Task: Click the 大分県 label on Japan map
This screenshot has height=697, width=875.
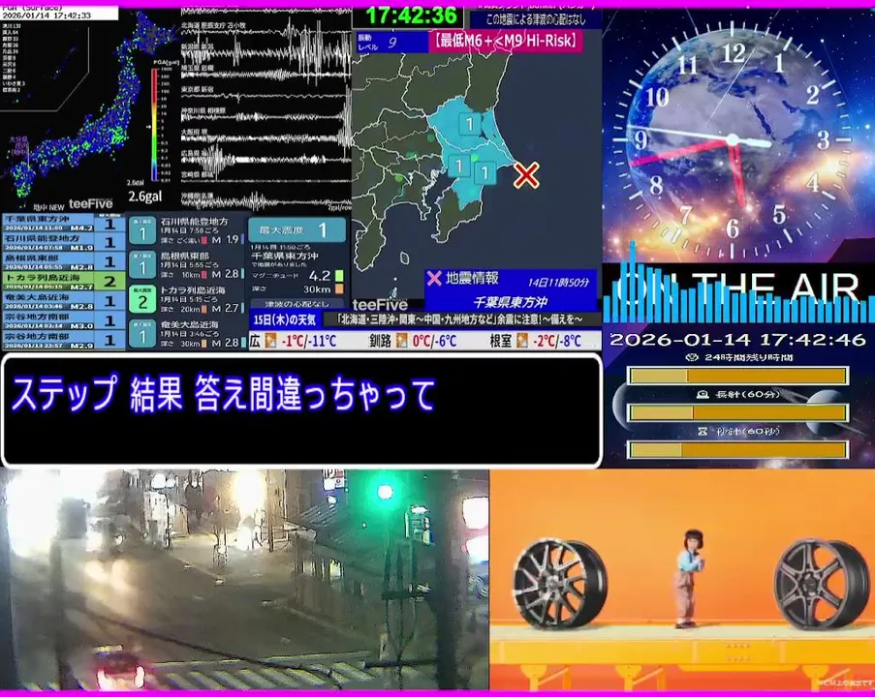Action: (x=18, y=138)
